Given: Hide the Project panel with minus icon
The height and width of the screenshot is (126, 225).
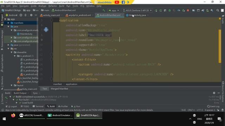Looking at the screenshot, I should click(x=36, y=15).
